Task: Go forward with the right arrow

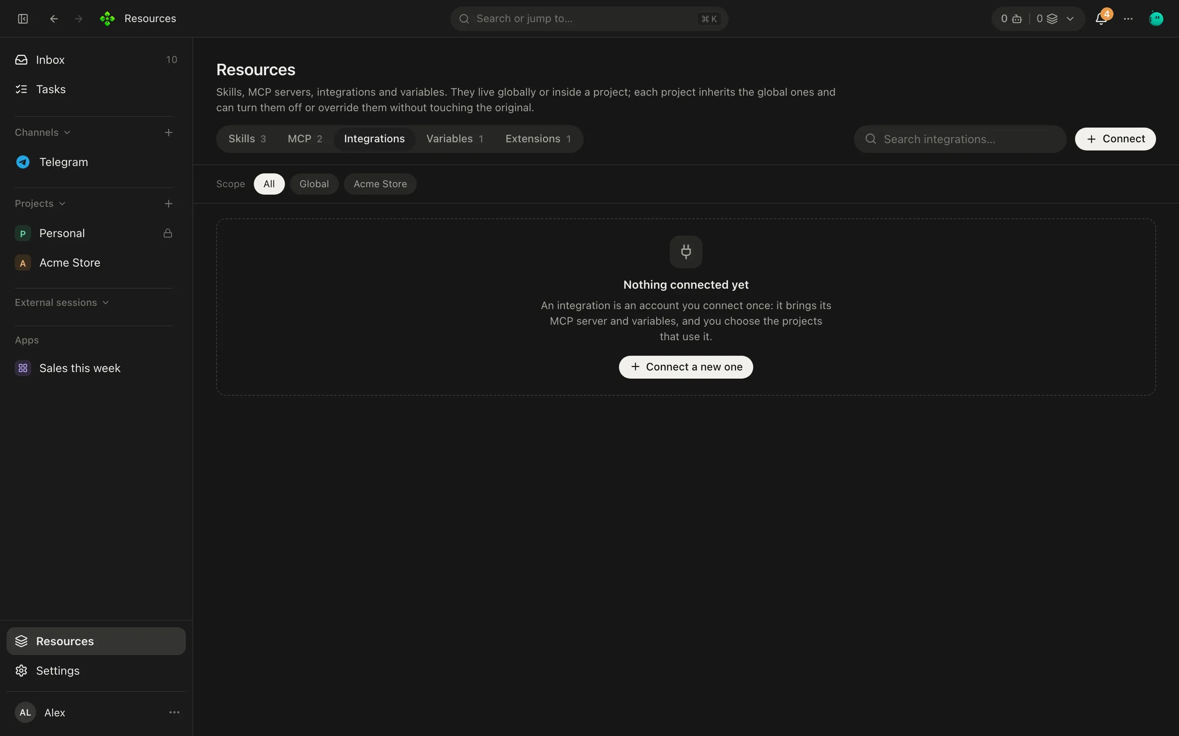Action: point(79,18)
